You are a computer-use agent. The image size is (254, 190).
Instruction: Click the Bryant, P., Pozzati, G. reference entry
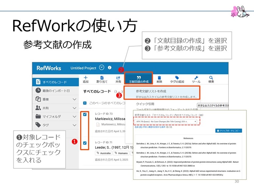(x=187, y=164)
